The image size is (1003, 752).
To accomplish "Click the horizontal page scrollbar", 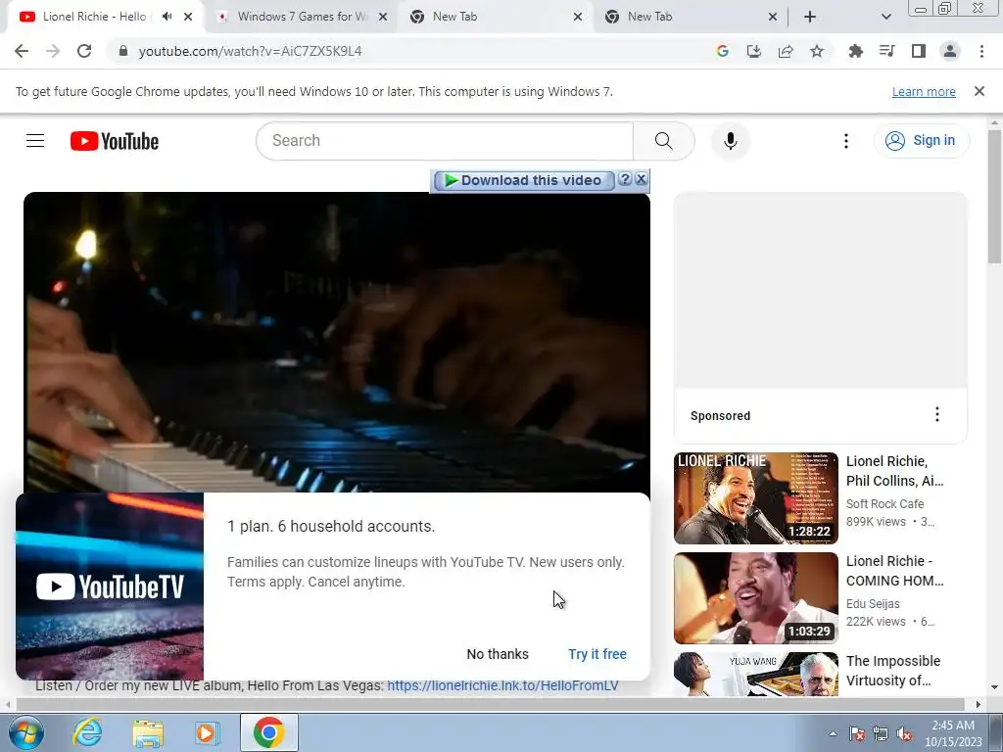I will click(x=490, y=705).
